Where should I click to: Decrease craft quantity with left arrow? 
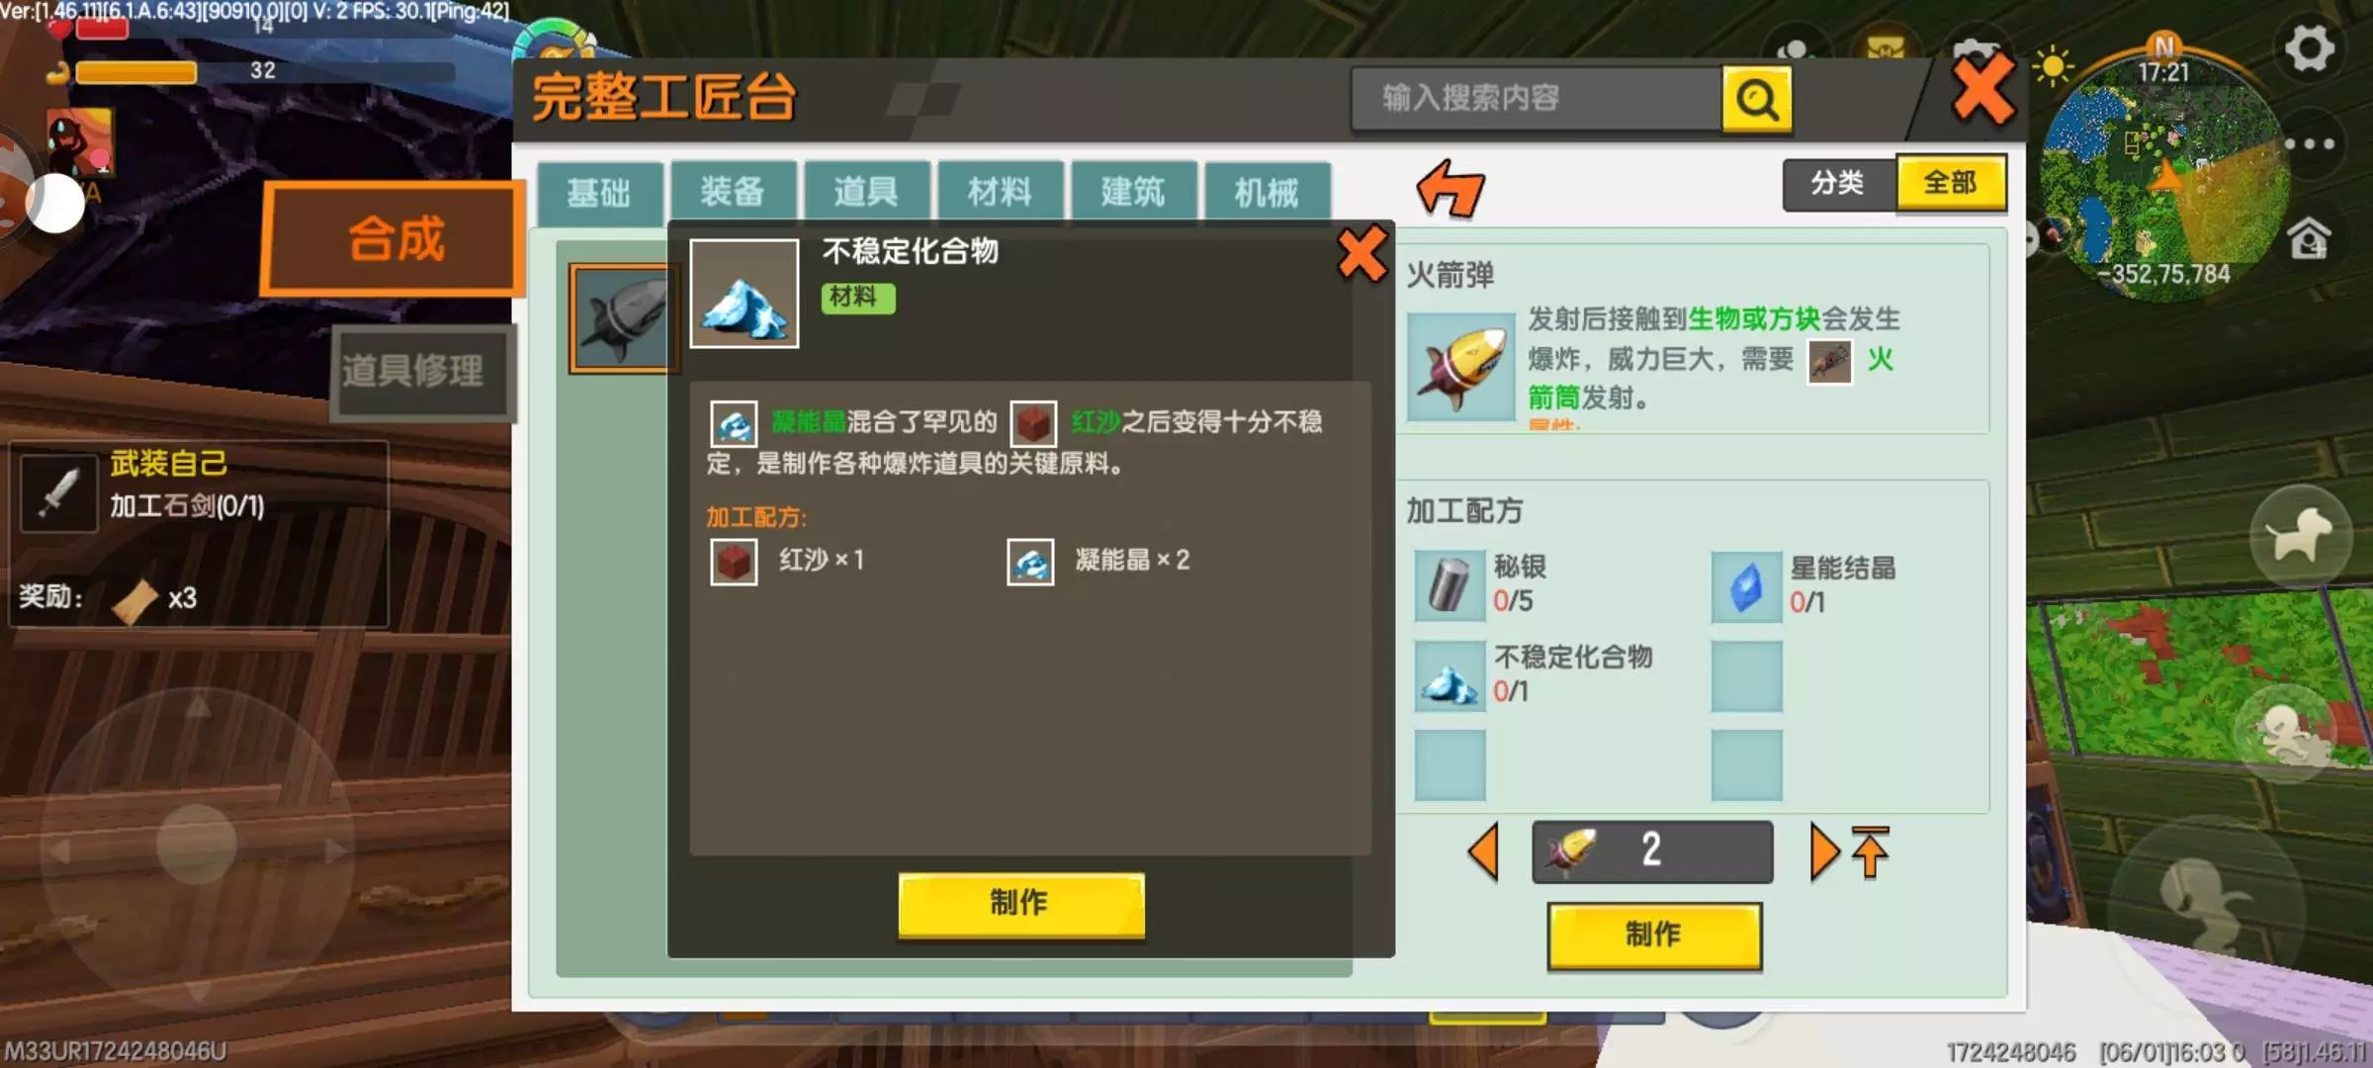(x=1484, y=851)
